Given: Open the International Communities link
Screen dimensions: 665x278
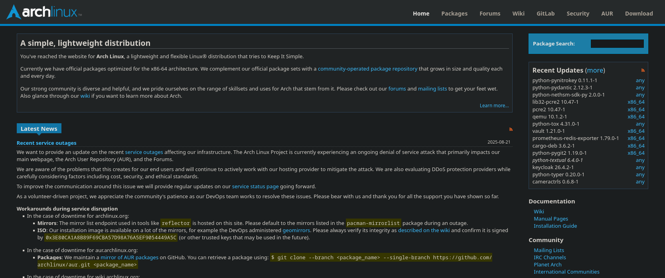Looking at the screenshot, I should coord(566,272).
